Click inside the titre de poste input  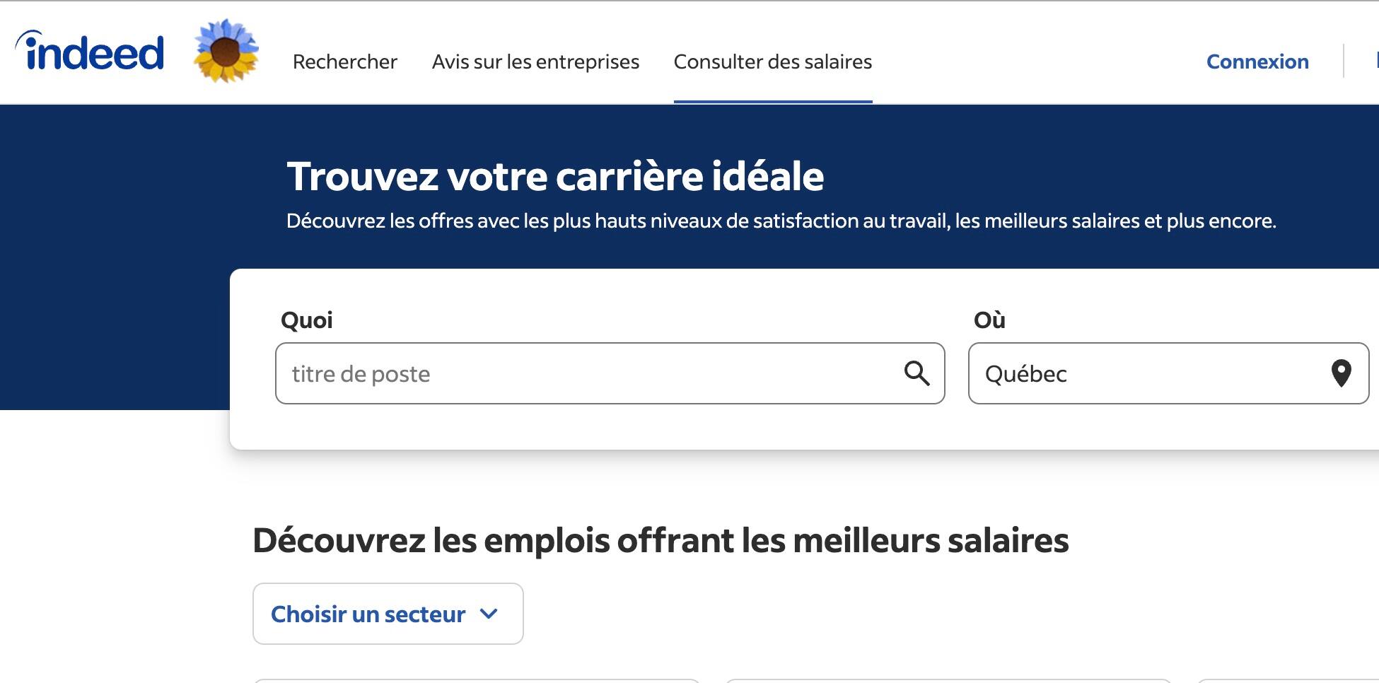click(x=566, y=373)
